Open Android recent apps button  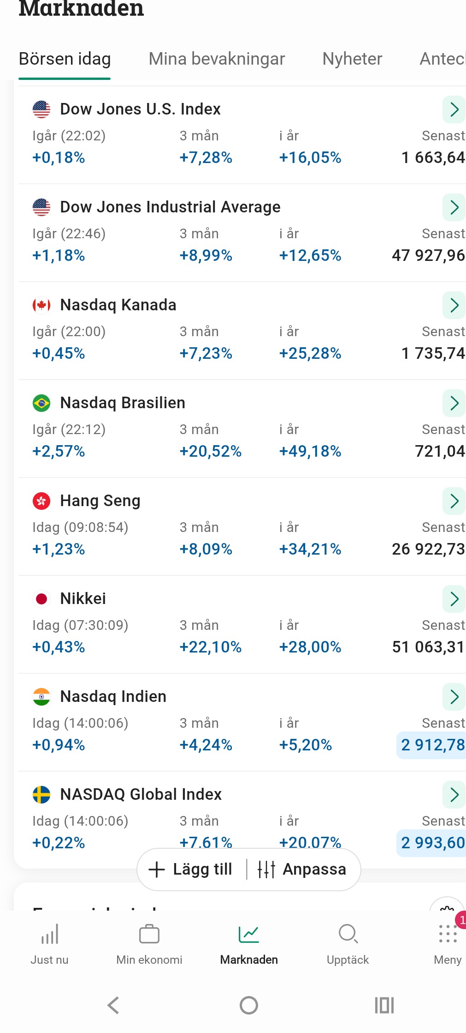point(384,1005)
